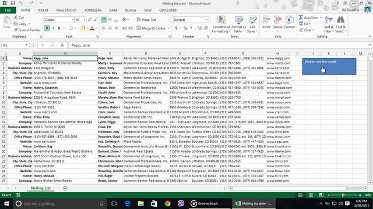373x209 pixels.
Task: Open the fill color dropdown arrow
Action: click(x=87, y=28)
